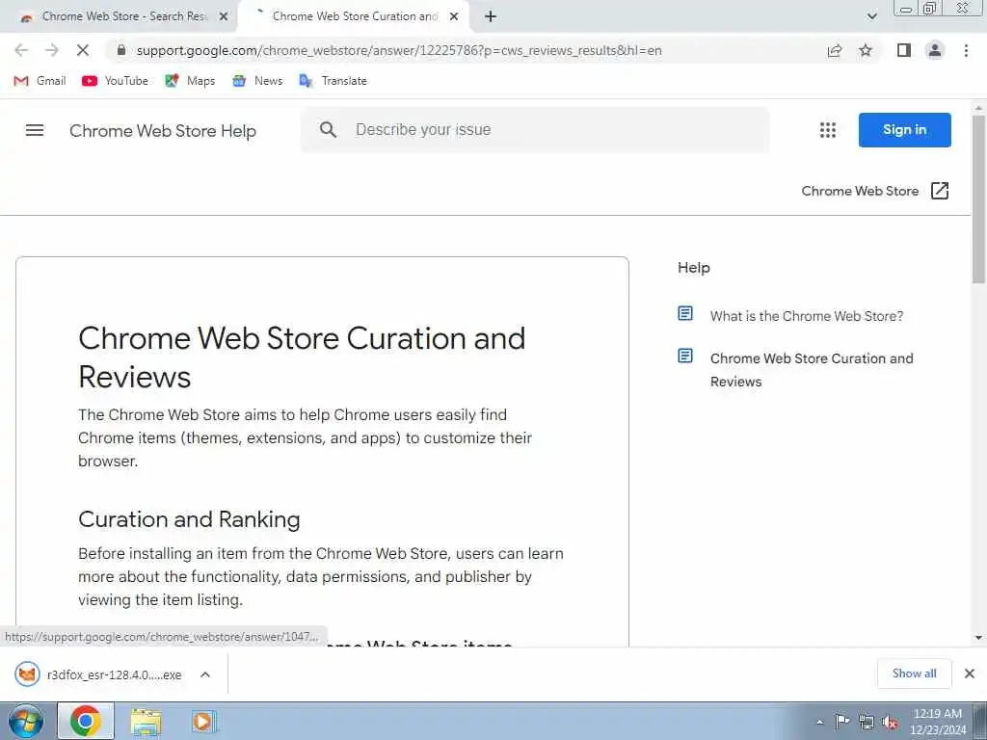
Task: Open the Maps bookmark
Action: point(190,81)
